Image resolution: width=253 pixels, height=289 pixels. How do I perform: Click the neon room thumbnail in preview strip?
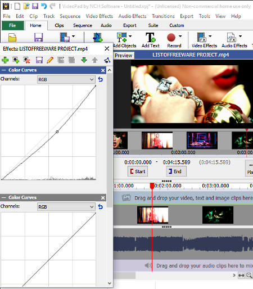[x=202, y=140]
